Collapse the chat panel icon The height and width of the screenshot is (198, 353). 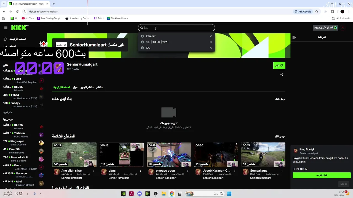click(x=294, y=37)
